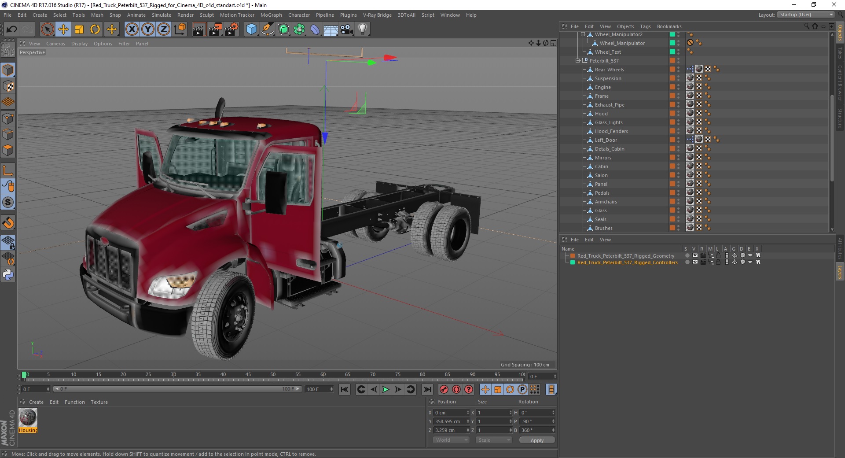Collapse the Wheel_Manipulator2 node
The height and width of the screenshot is (458, 845).
583,34
